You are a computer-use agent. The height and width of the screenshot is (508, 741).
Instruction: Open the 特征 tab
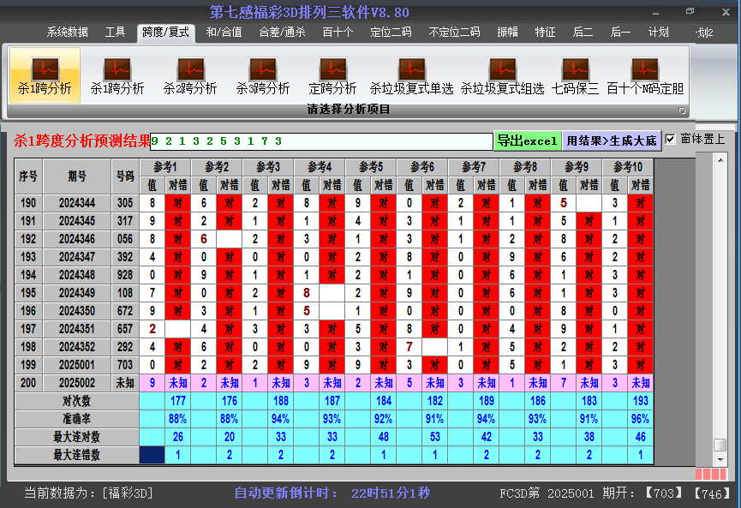tap(545, 33)
